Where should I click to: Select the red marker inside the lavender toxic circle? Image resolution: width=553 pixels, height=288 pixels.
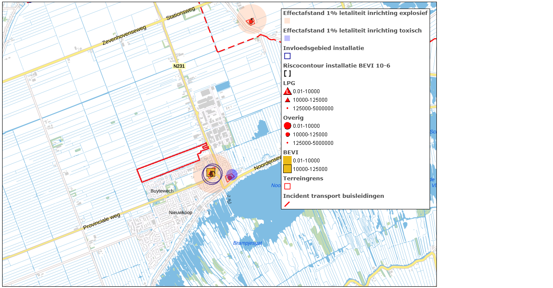[230, 177]
